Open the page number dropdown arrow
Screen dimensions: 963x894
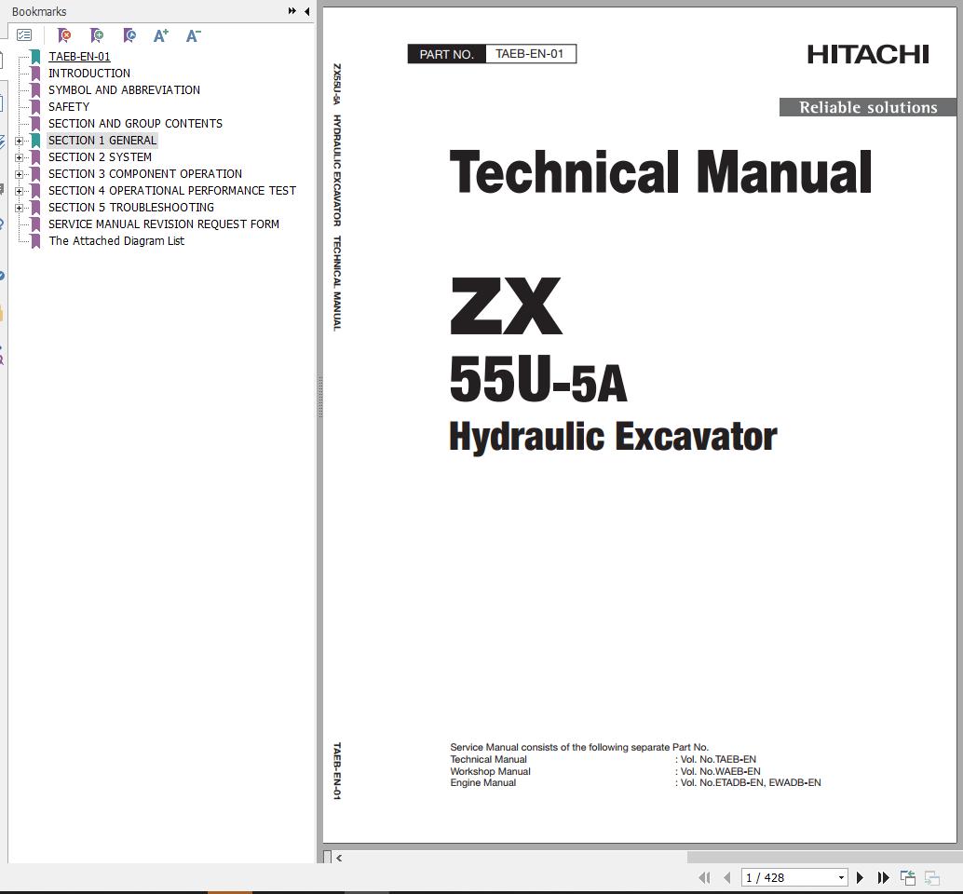click(x=841, y=877)
